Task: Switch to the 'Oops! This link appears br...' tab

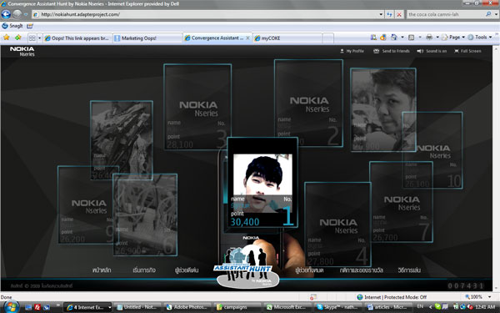Action: click(x=77, y=38)
